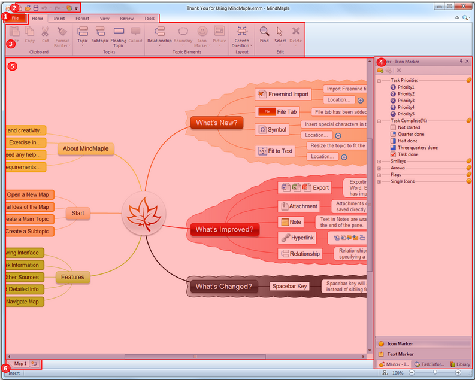Click the Cut scissors icon

[x=45, y=32]
